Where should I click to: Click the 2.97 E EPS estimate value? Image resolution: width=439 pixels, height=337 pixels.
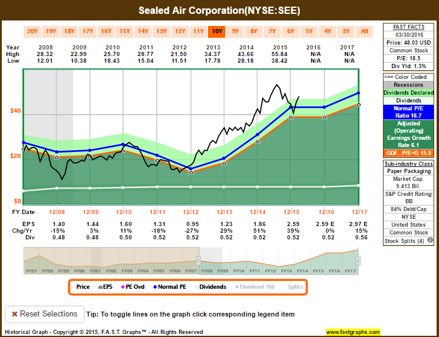coord(358,224)
